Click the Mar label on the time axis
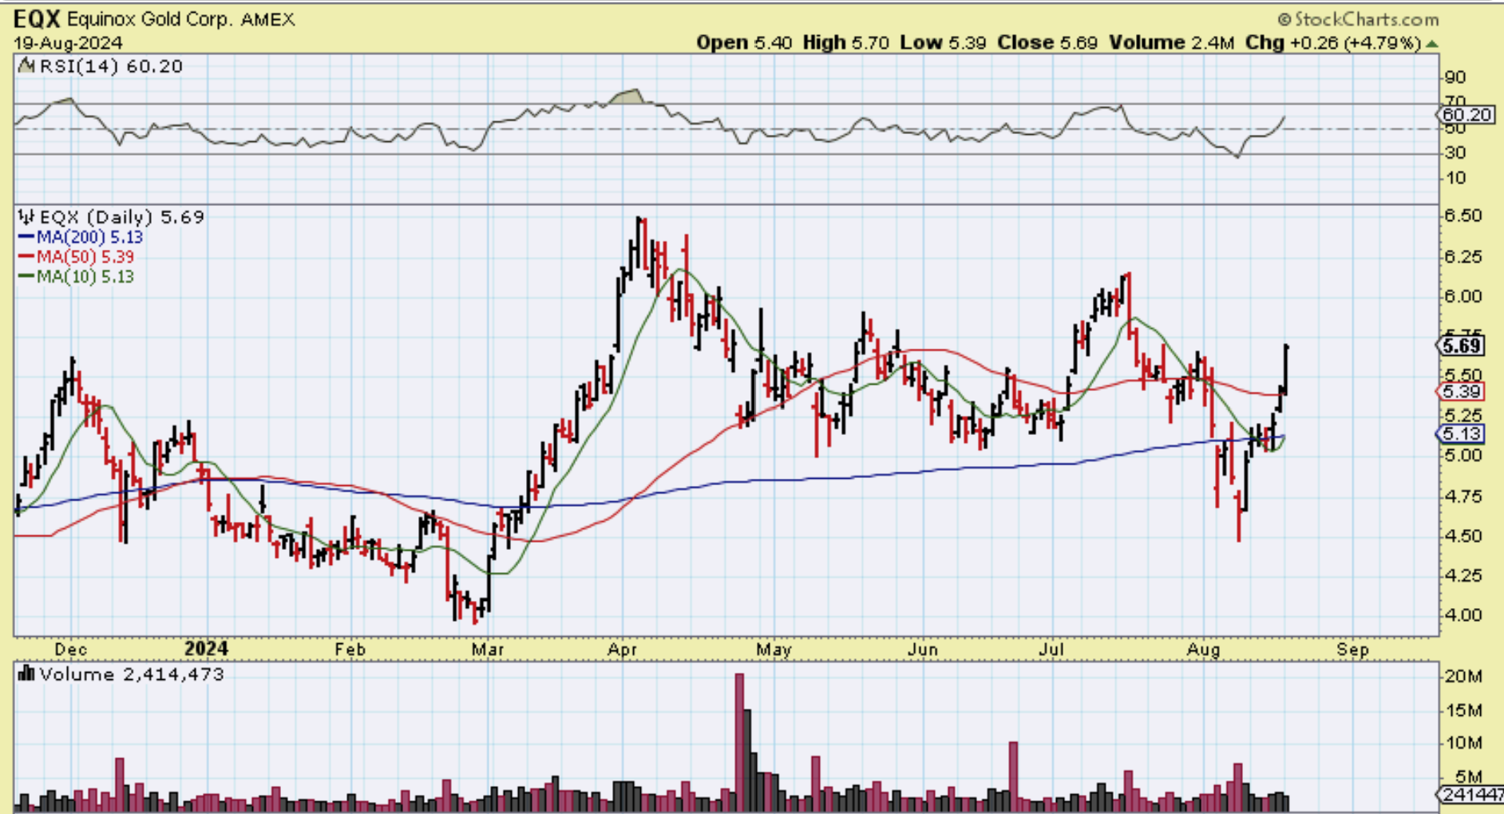This screenshot has height=814, width=1504. (488, 650)
